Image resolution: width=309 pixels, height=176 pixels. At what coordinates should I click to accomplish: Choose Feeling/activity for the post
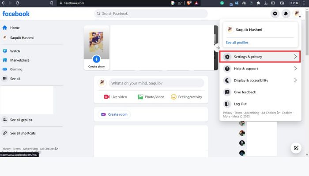186,97
